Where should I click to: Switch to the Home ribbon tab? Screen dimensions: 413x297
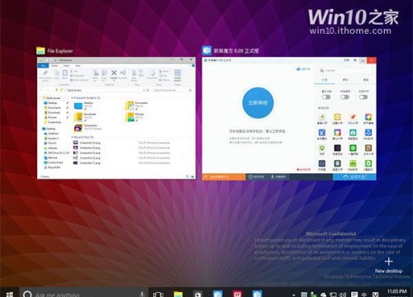click(x=55, y=66)
